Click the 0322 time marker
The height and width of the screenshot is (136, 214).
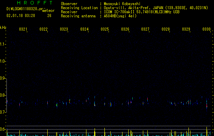(x=44, y=29)
